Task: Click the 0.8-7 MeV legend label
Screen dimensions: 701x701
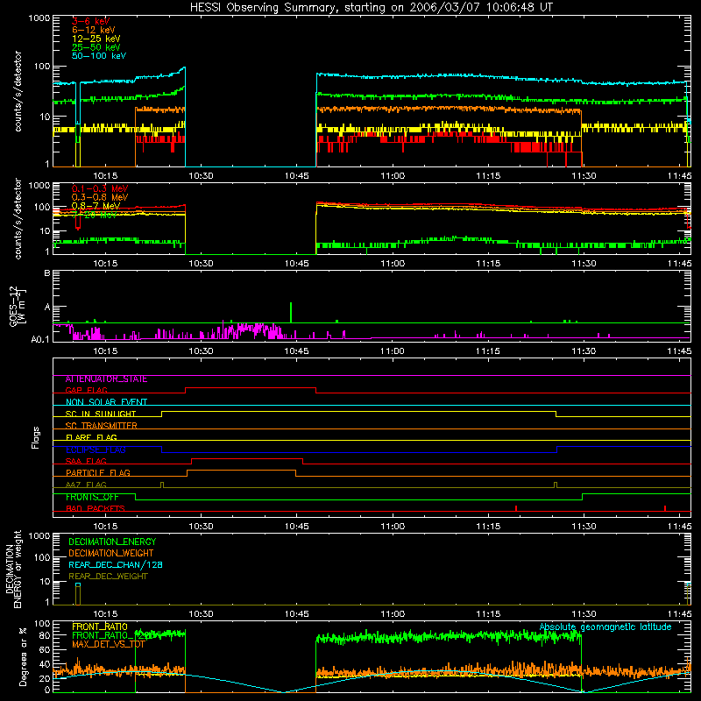Action: click(96, 206)
